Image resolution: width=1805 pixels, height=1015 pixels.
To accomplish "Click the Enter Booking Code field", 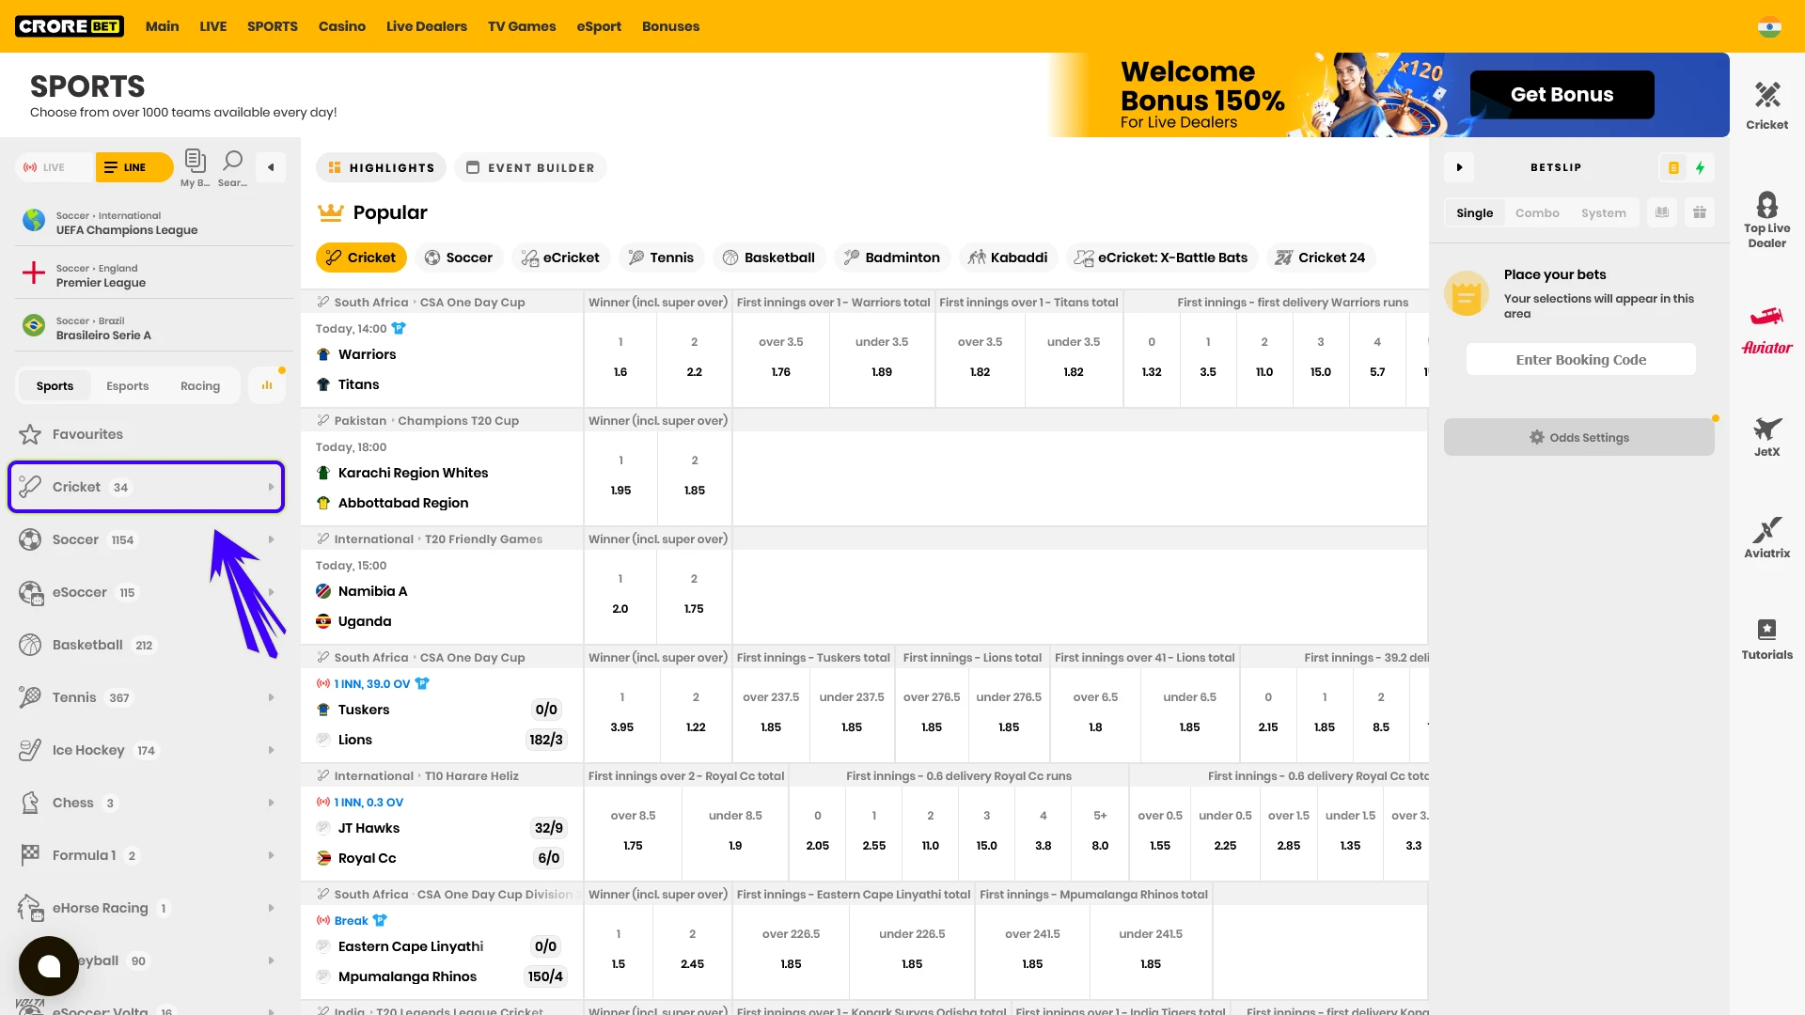I will [1580, 359].
